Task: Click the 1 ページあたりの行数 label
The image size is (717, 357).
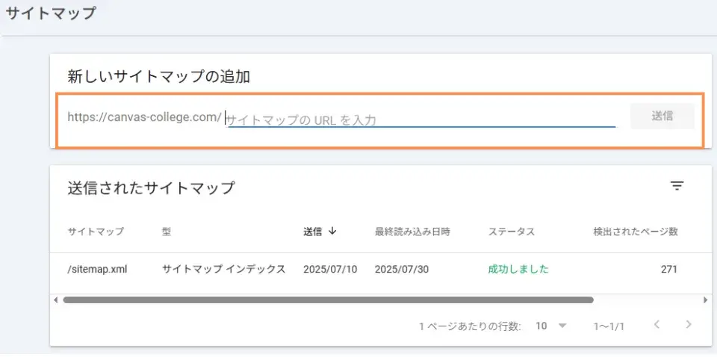Action: tap(470, 326)
